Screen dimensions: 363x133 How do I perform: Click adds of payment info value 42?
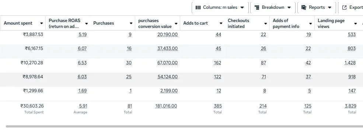pyautogui.click(x=308, y=62)
